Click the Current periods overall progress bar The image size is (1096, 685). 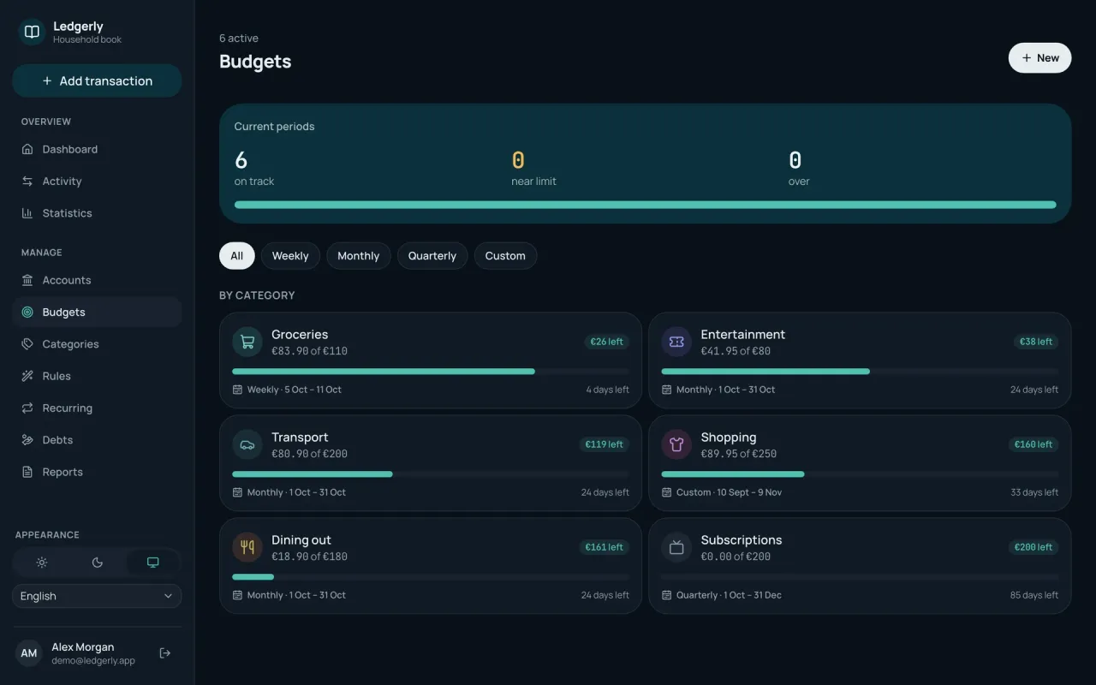[645, 205]
